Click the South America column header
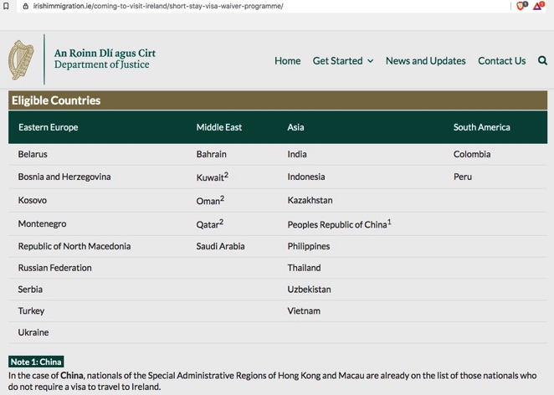554x395 pixels. (x=481, y=127)
